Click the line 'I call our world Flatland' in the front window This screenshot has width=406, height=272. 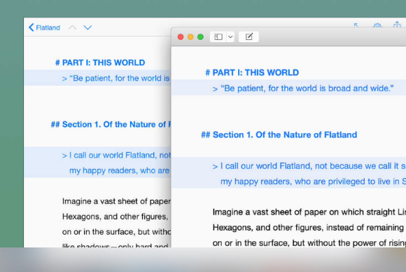coord(309,166)
